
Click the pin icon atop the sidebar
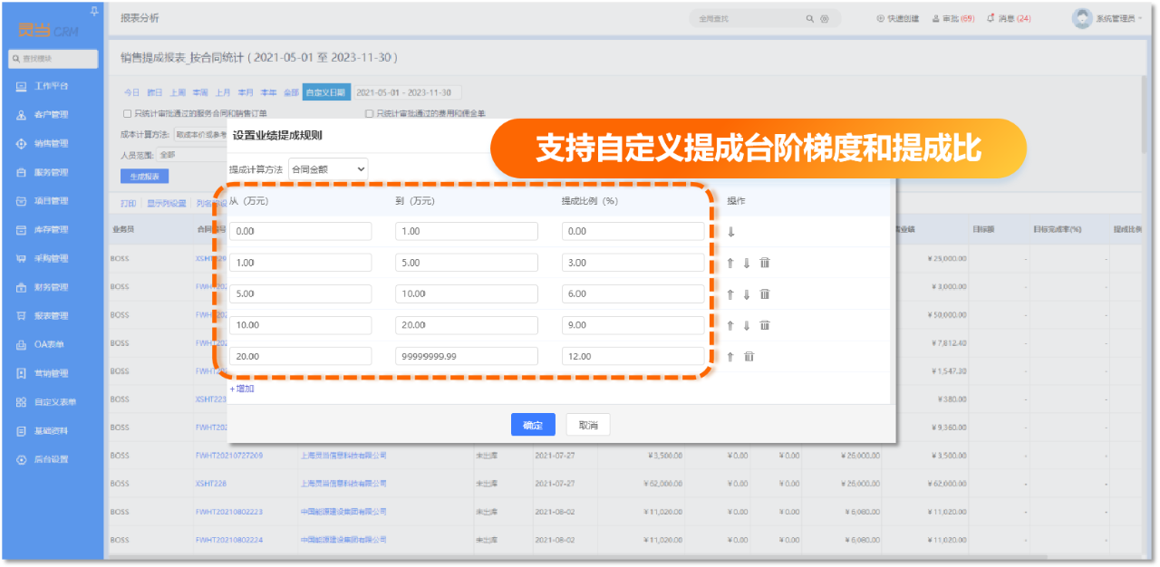point(94,11)
